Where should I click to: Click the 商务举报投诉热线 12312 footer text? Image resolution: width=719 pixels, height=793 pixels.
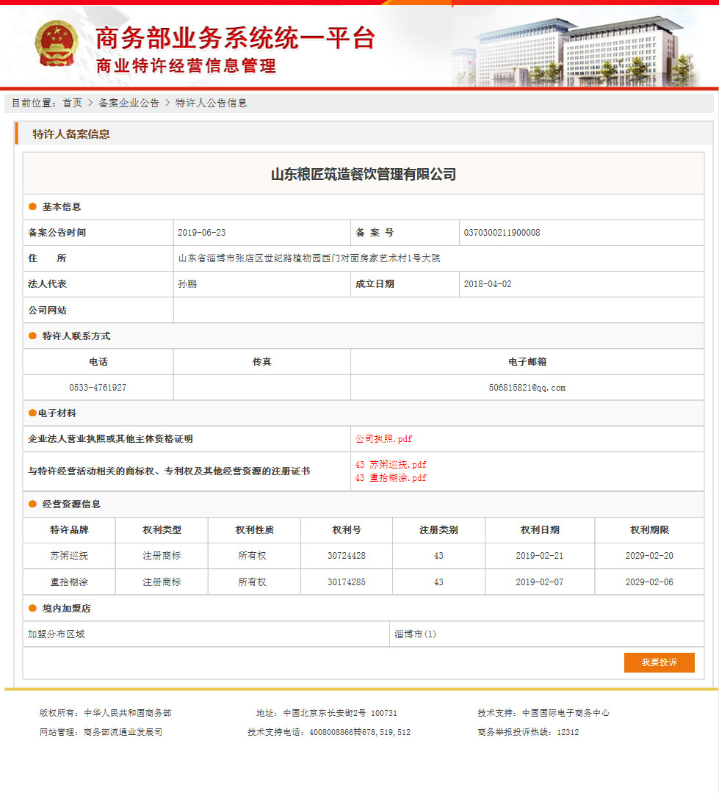(528, 732)
